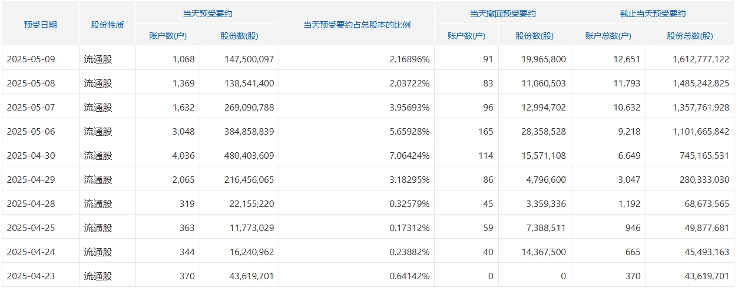Screen dimensions: 738x291
Task: Click total shares 45,493,163
Action: [707, 252]
